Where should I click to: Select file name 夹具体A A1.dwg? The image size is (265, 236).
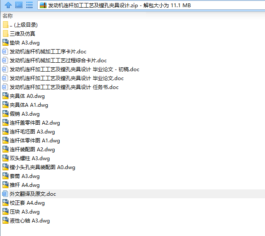click(x=29, y=105)
